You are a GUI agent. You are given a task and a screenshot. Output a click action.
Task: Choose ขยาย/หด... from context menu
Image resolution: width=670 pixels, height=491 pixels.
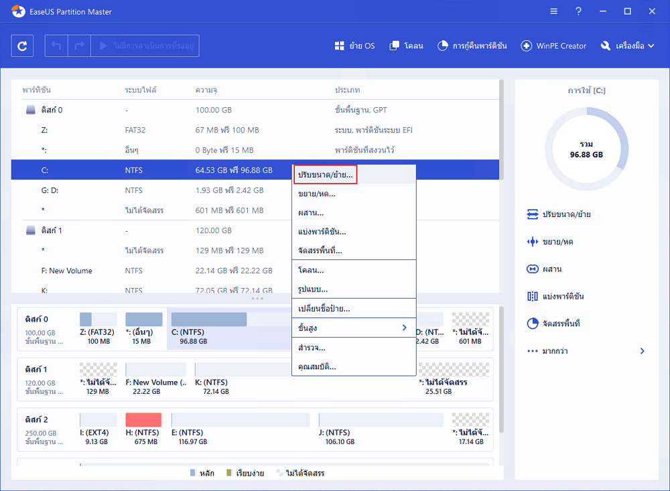coord(354,194)
